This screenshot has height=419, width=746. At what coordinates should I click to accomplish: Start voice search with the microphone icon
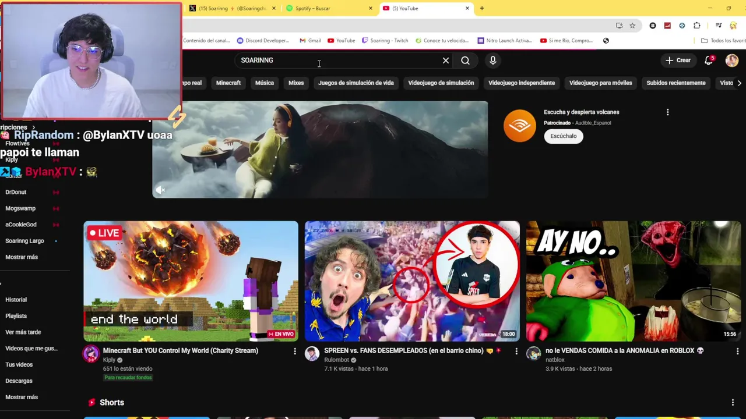click(x=493, y=61)
